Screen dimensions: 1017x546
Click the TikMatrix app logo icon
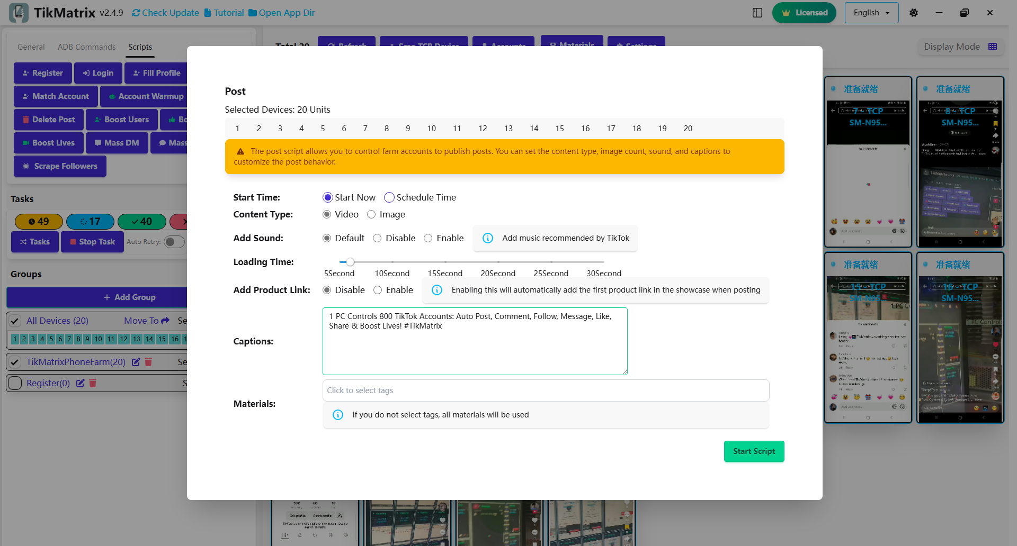pos(19,13)
